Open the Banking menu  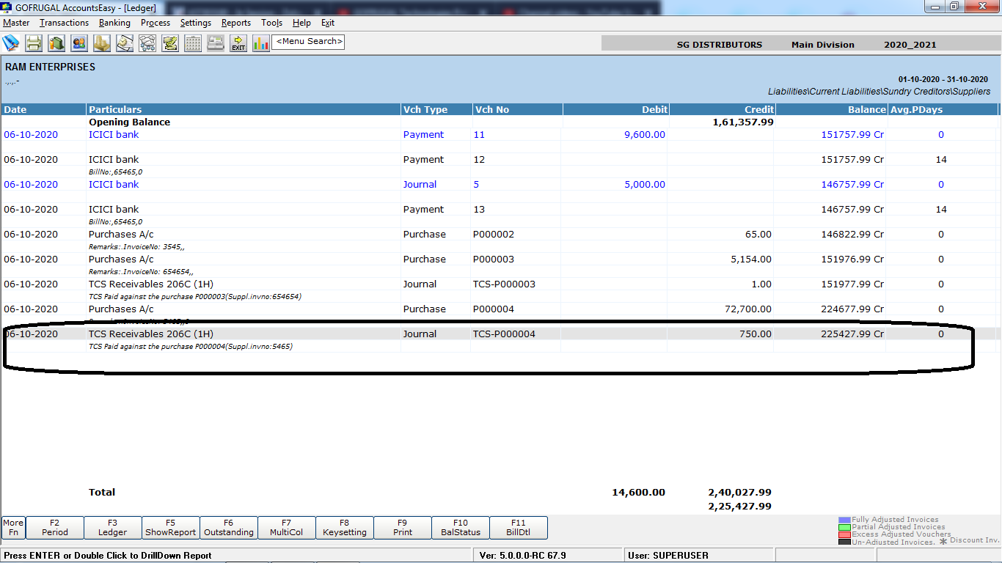[x=114, y=23]
